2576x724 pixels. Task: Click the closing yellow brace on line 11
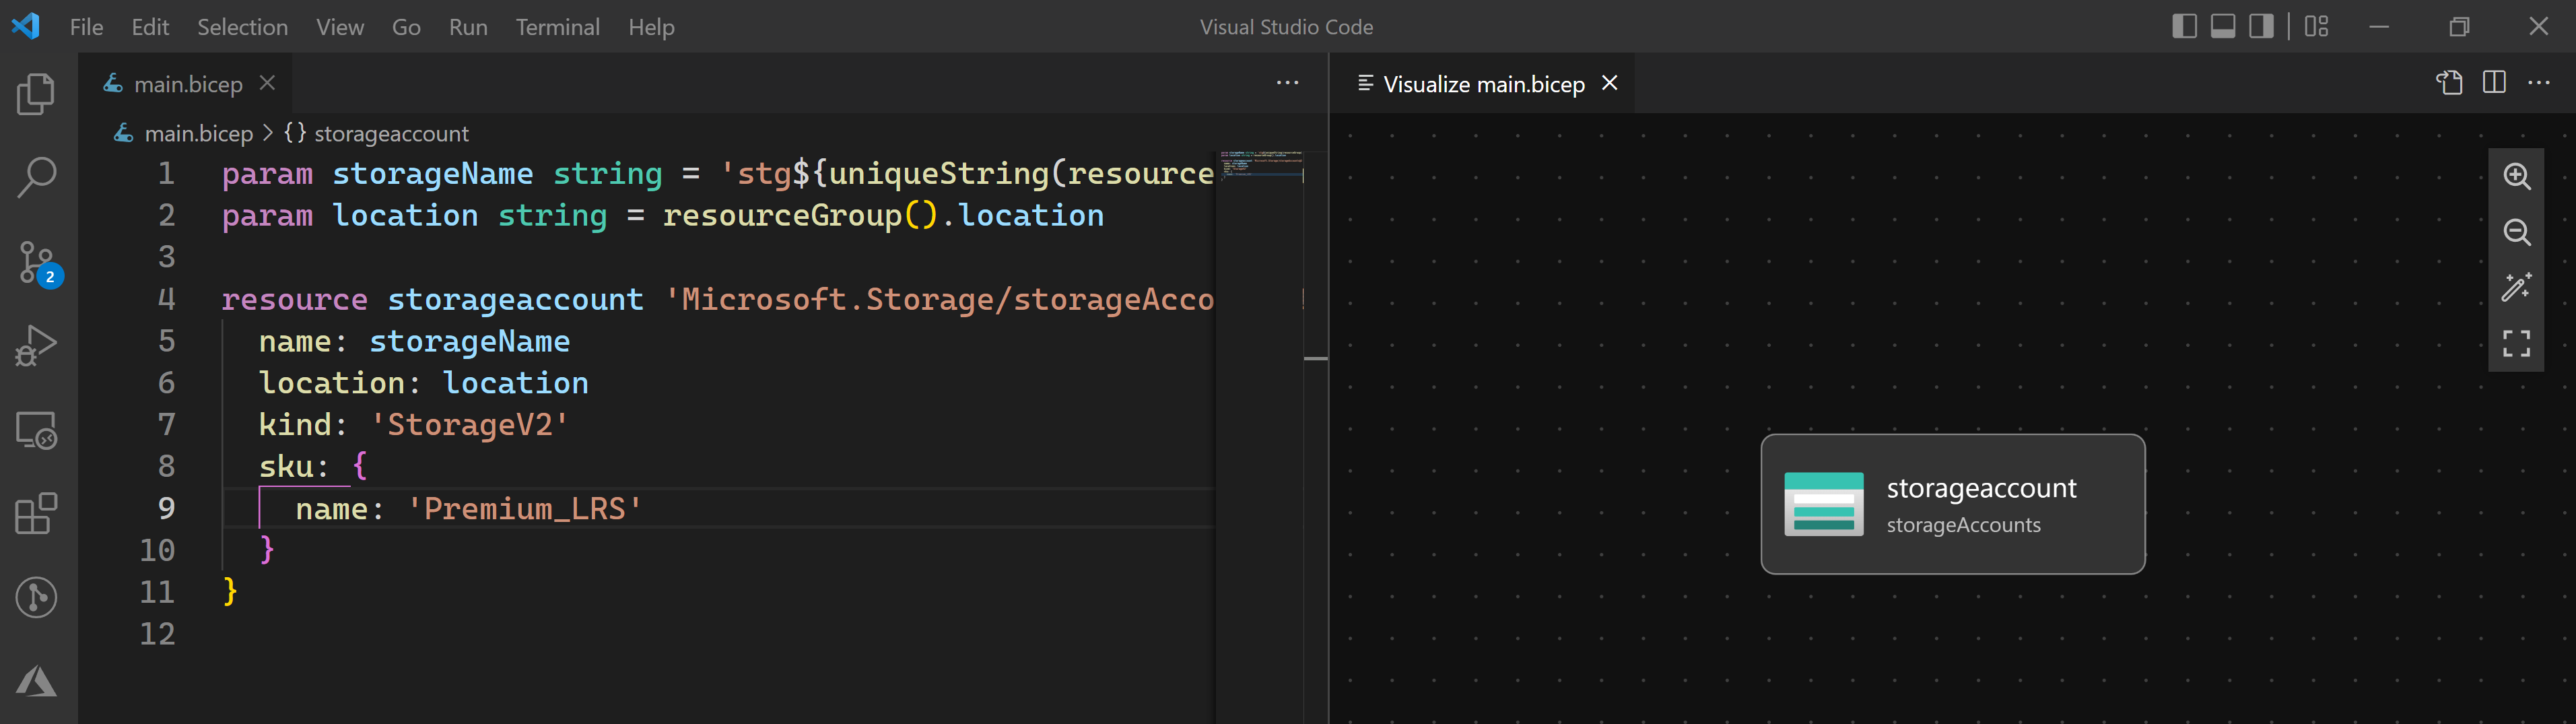coord(230,591)
